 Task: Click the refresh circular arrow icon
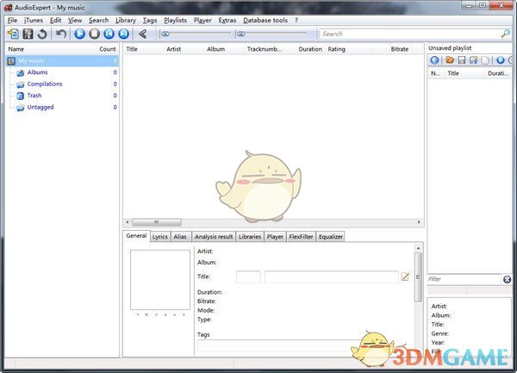(x=42, y=34)
